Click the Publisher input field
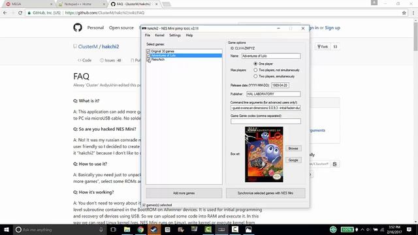Screen dimensions: 418x235 [273, 94]
